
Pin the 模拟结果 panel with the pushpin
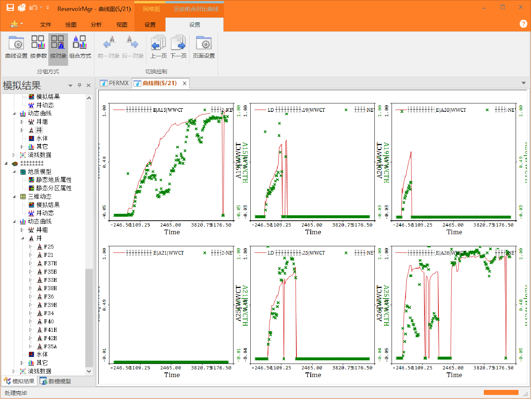(x=79, y=85)
